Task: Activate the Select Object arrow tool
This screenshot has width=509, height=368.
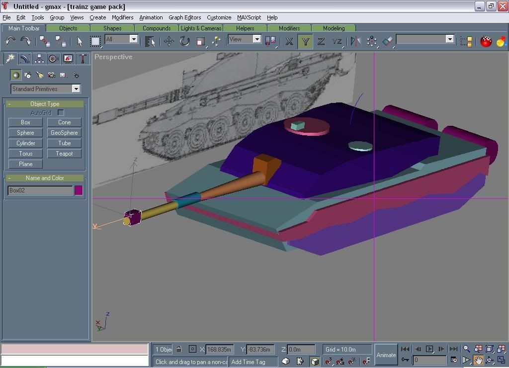Action: click(79, 41)
